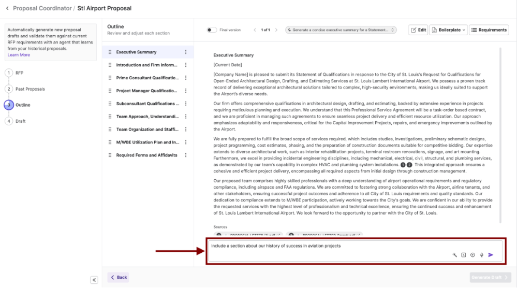This screenshot has height=288, width=517.
Task: Go to step 3 Outline
Action: tap(18, 105)
